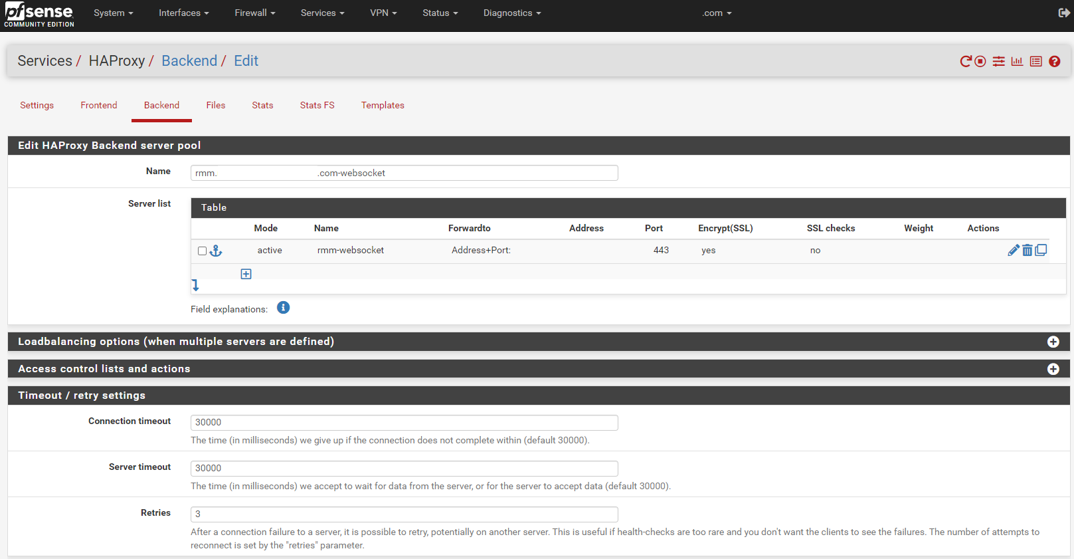Expand Access control lists and actions
Image resolution: width=1074 pixels, height=559 pixels.
[1053, 369]
